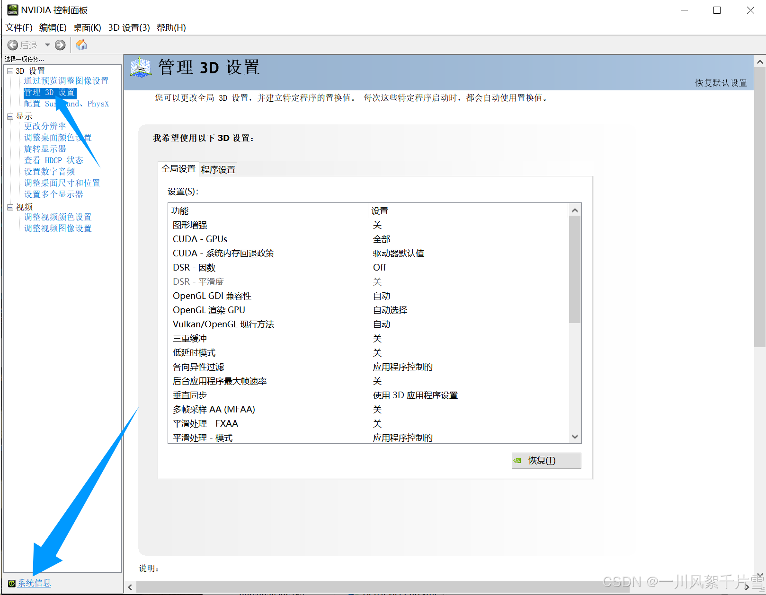Open the 帮助(H) menu
766x595 pixels.
[x=171, y=27]
